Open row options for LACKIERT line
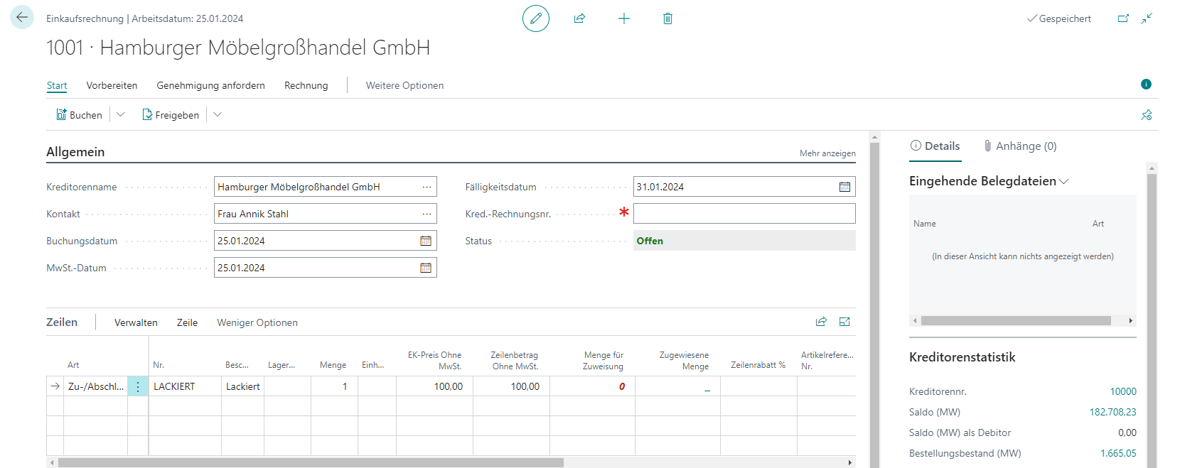This screenshot has width=1180, height=468. [138, 386]
